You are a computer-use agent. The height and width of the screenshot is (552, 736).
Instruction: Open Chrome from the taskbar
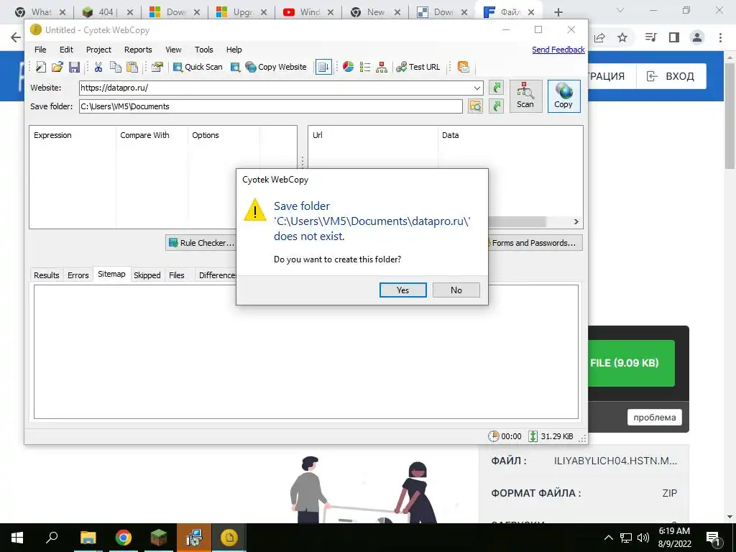(124, 538)
